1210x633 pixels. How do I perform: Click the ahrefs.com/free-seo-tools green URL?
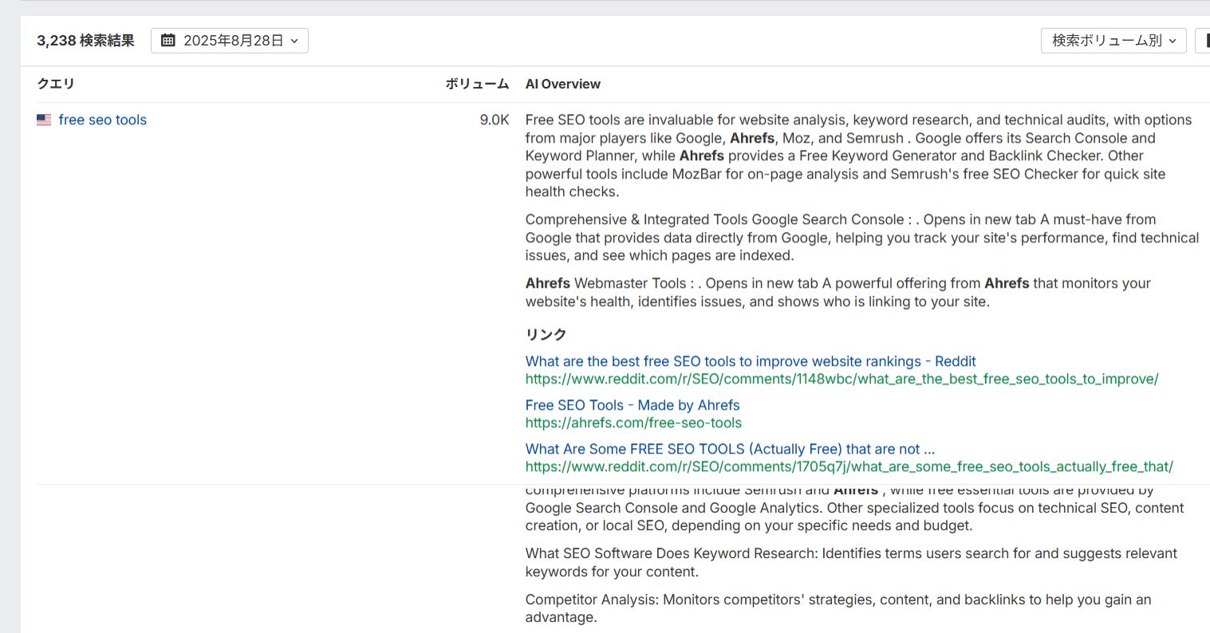click(x=633, y=423)
